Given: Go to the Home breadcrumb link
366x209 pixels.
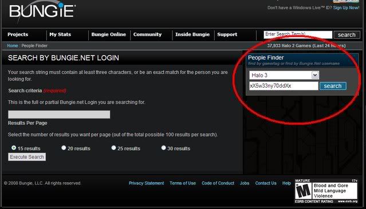Looking at the screenshot, I should click(x=13, y=46).
